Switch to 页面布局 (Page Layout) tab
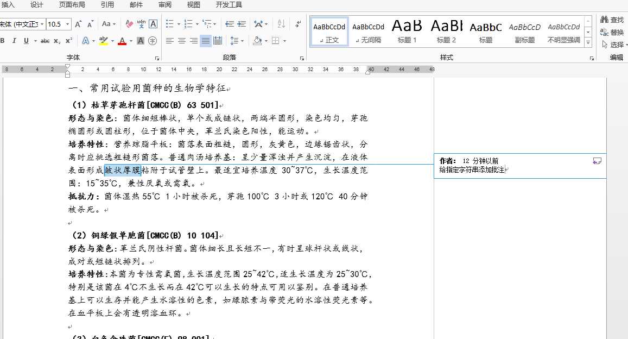The image size is (628, 339). (x=72, y=5)
